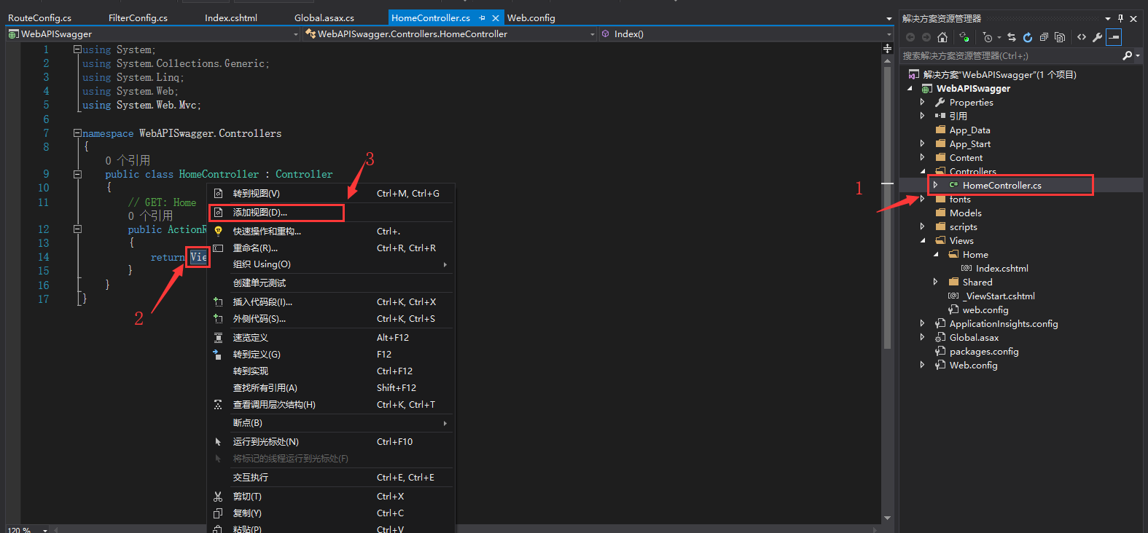Screen dimensions: 1148x533
Task: Open the WebAPISwagger project dropdown in navigation bar
Action: 296,34
